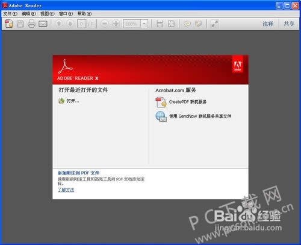Minimize the Adobe Reader window
This screenshot has height=245, width=301.
(x=279, y=5)
